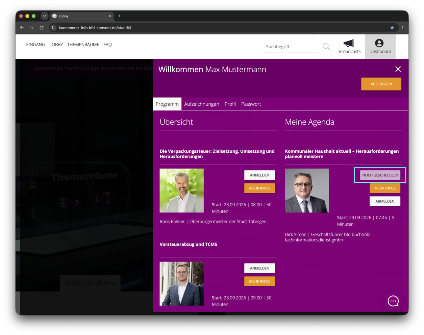
Task: Click title 'Vorsteuerabzug und TCMS'
Action: tap(188, 244)
